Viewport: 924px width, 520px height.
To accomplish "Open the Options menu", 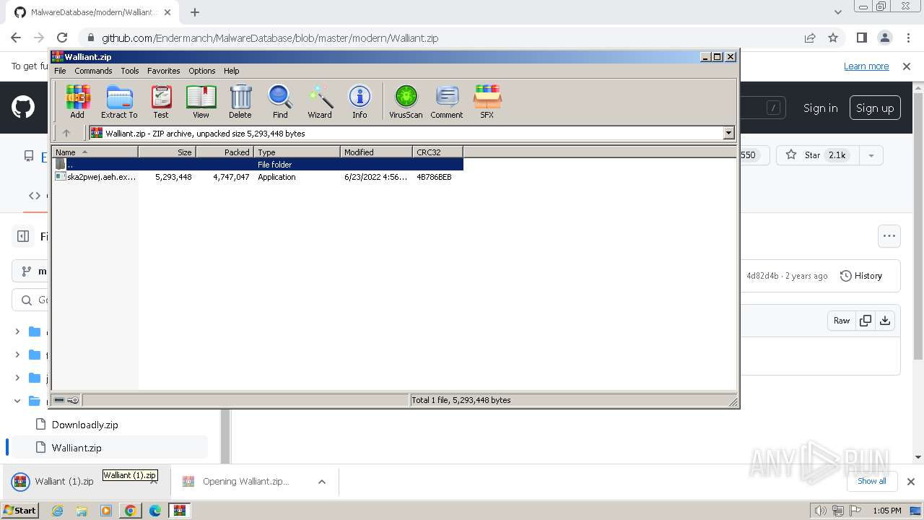I will pos(202,71).
